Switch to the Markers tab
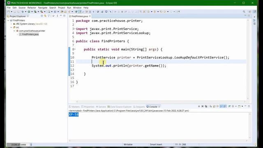 74,107
